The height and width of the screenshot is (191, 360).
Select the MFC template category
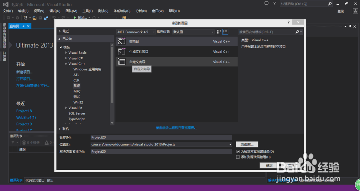[77, 92]
